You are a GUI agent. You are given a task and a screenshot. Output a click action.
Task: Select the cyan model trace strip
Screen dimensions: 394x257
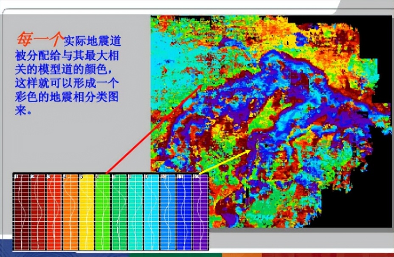coord(151,212)
